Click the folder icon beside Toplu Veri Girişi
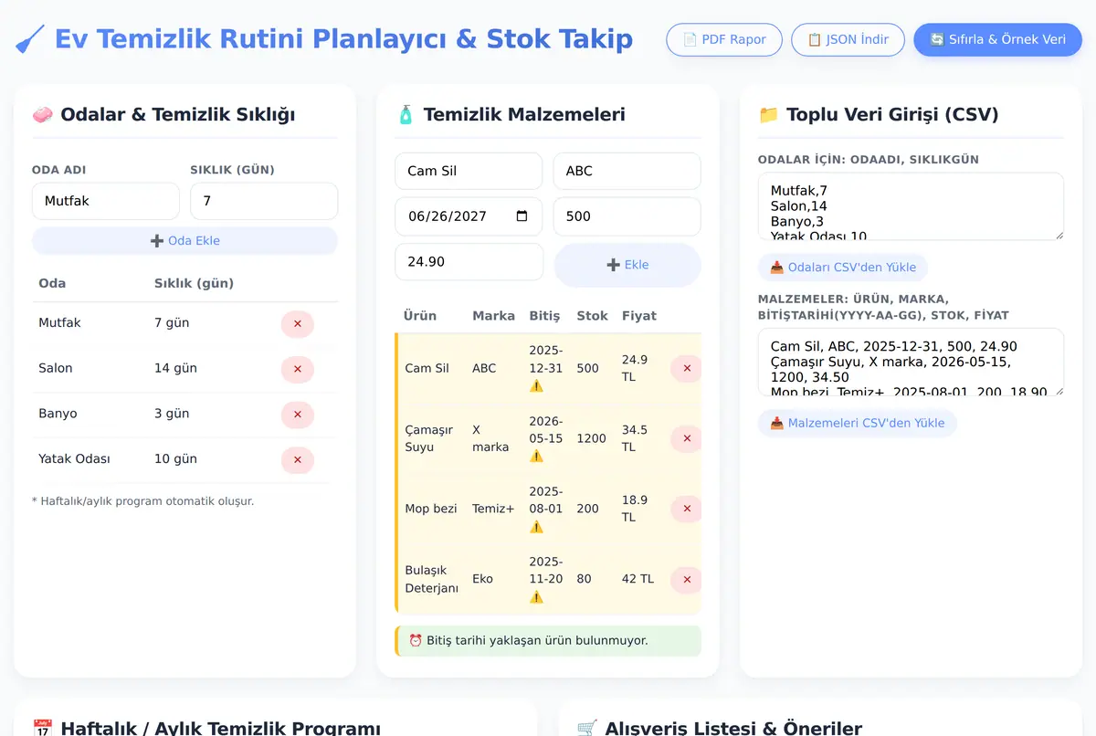Screen dimensions: 1096x736 [x=768, y=115]
